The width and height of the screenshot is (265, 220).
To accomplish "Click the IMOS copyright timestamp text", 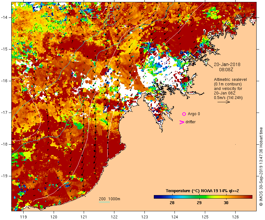I will 261,167.
